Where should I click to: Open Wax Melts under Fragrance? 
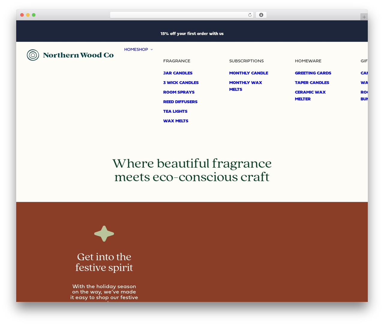176,121
